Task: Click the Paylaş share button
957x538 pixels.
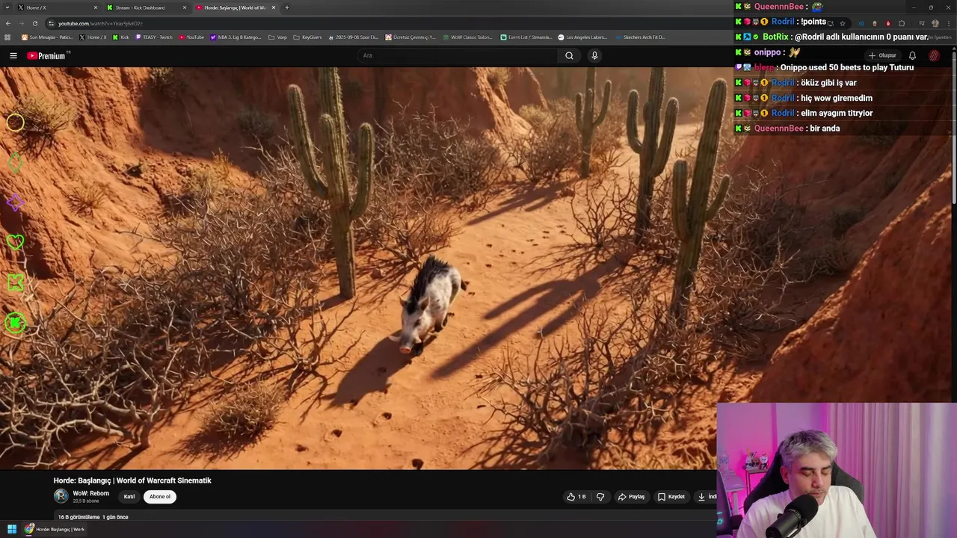Action: click(x=631, y=496)
